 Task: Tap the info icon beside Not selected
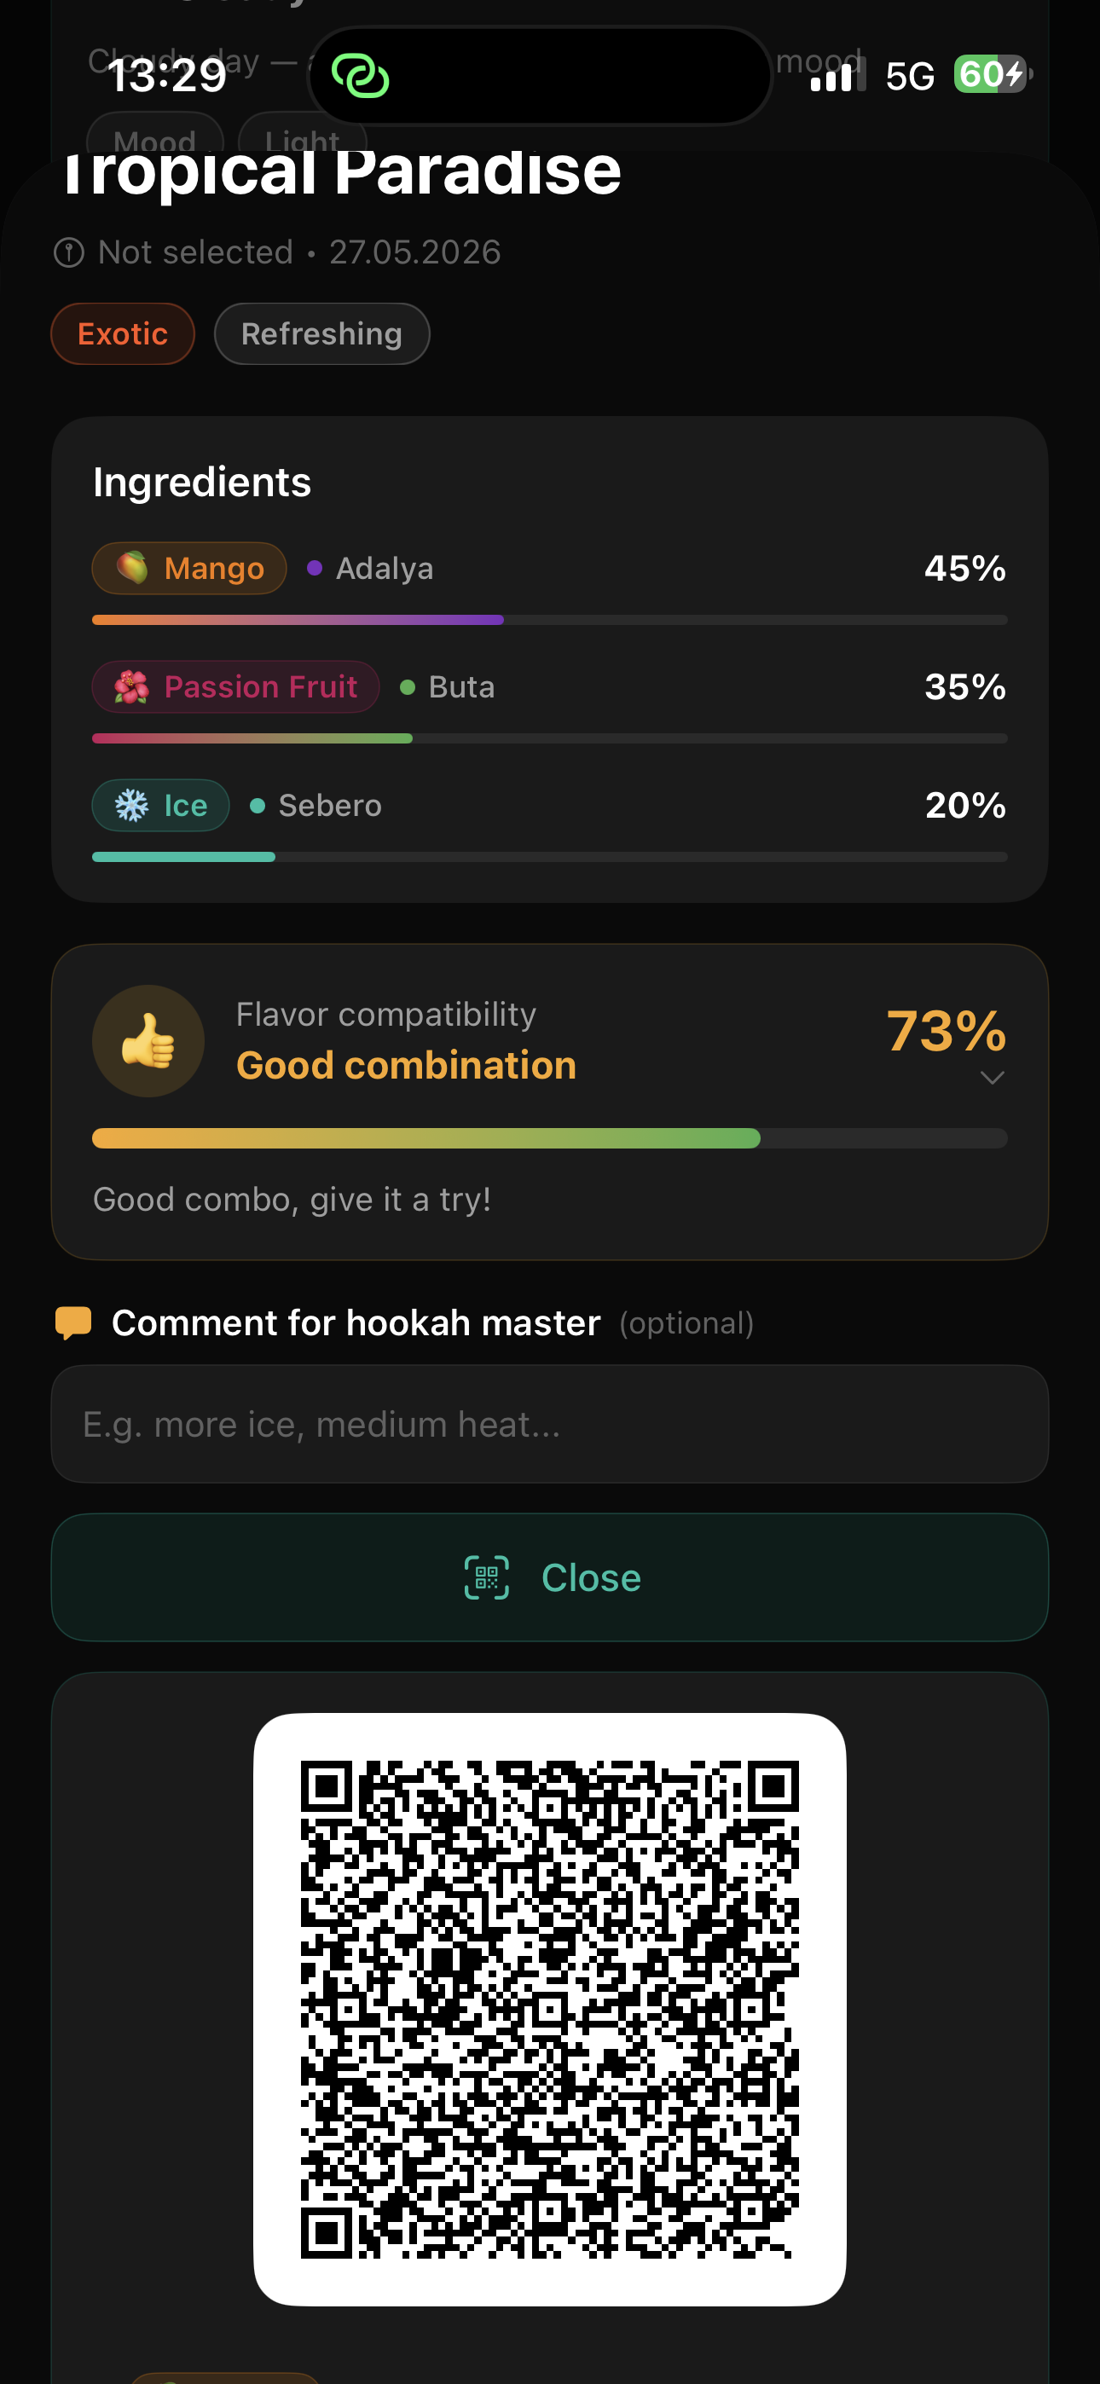(69, 252)
